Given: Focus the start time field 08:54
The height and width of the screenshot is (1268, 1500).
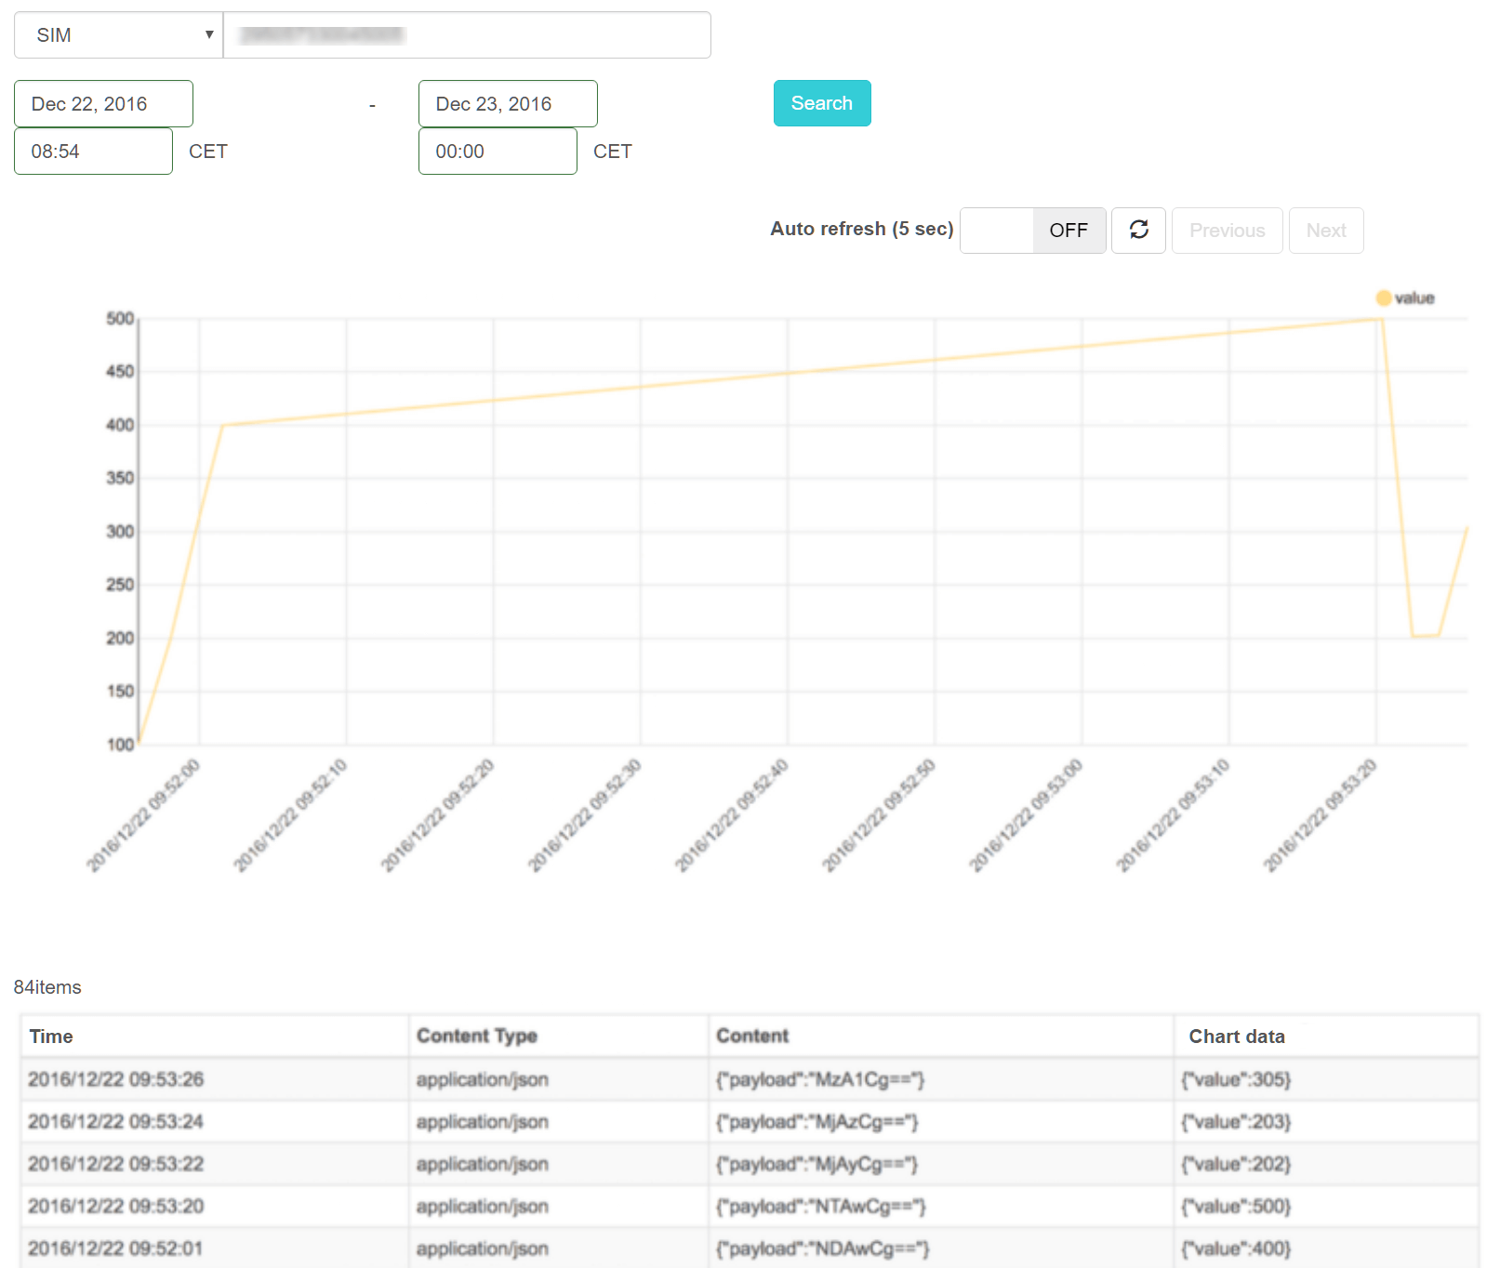Looking at the screenshot, I should tap(93, 152).
